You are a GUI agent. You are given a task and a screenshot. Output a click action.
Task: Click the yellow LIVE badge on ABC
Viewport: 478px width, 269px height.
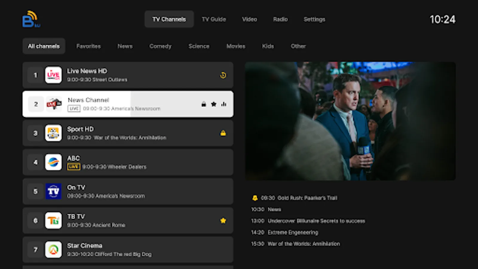coord(73,167)
